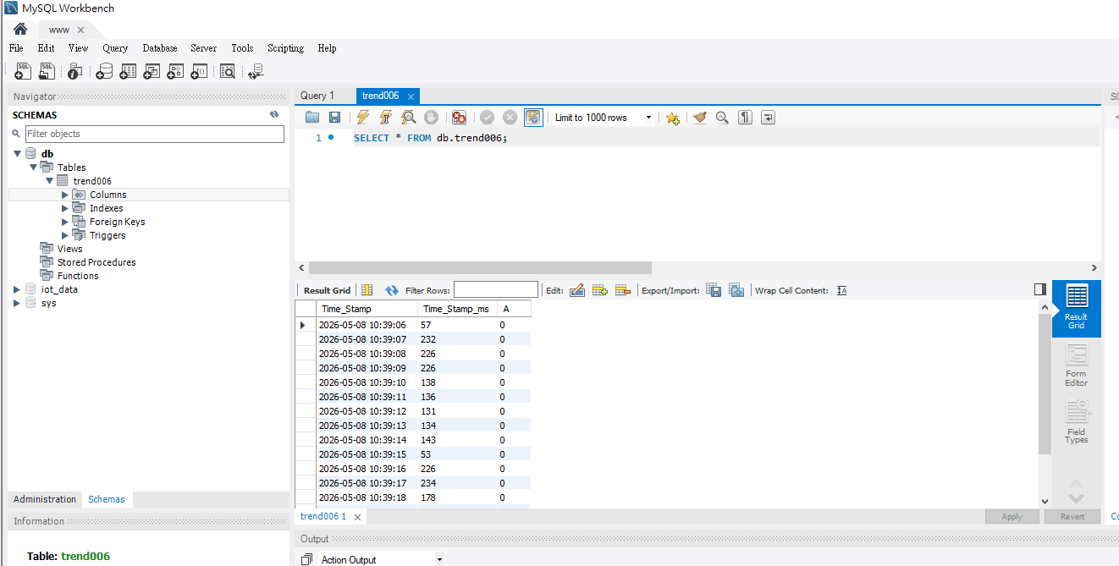
Task: Switch to Result Grid view
Action: click(x=1077, y=309)
